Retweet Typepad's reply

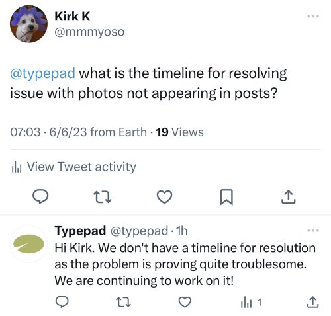pyautogui.click(x=124, y=302)
